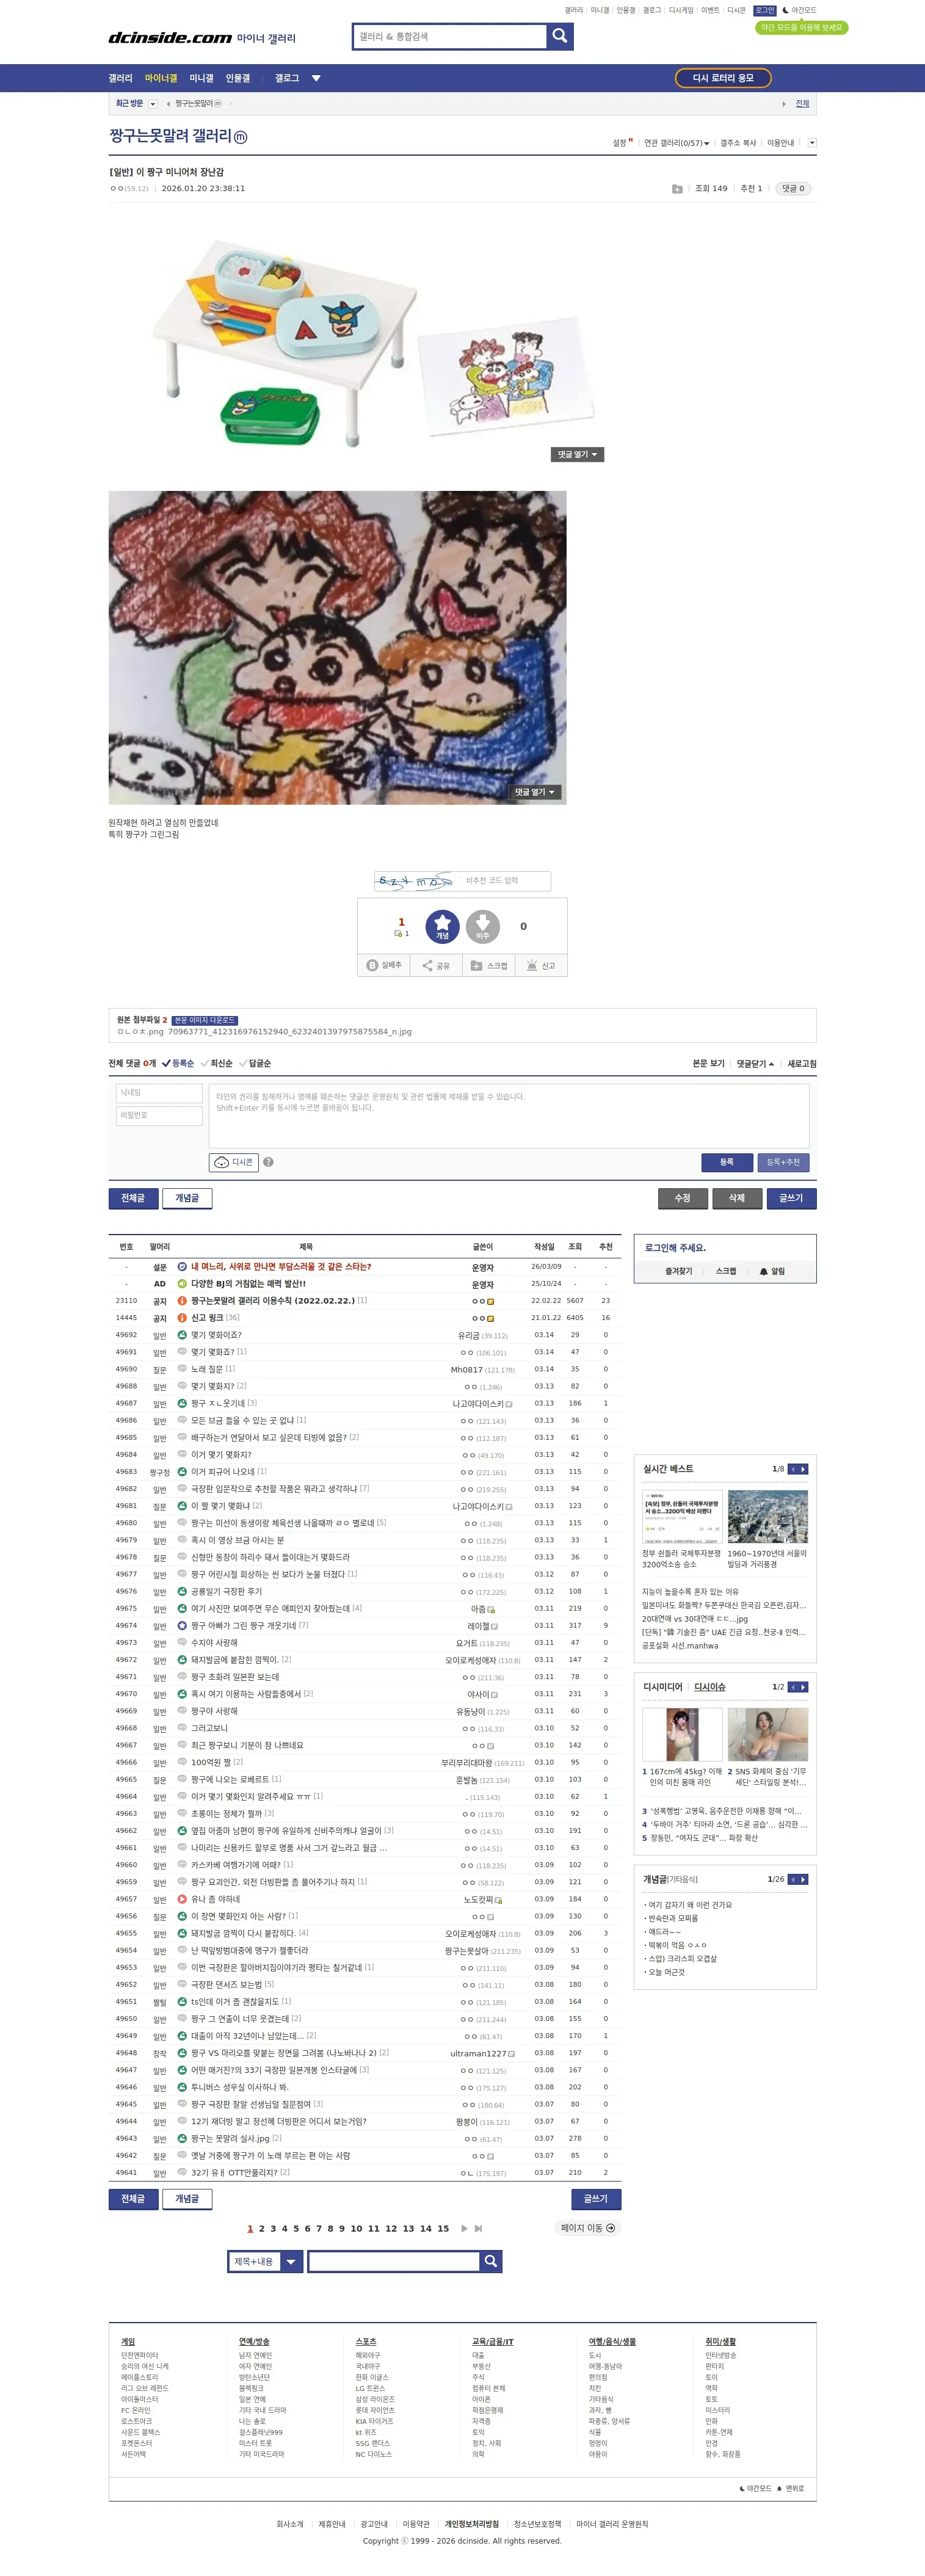
Task: Select 답글순 comment sort option
Action: [255, 1063]
